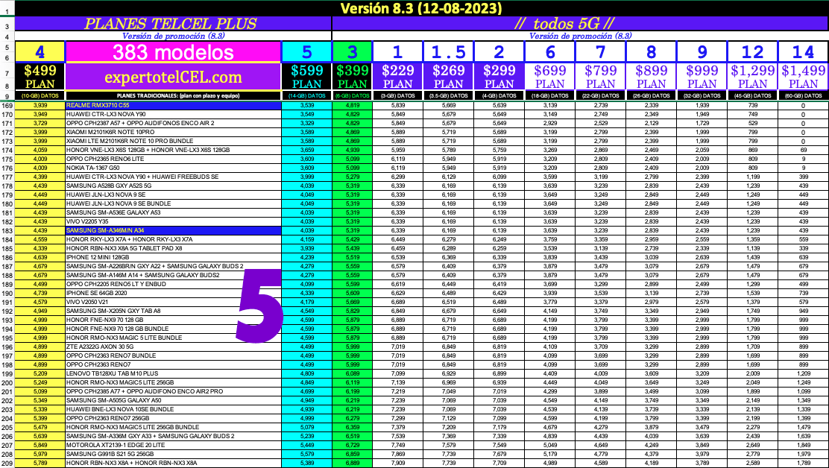
Task: Select row header 169
Action: point(7,105)
